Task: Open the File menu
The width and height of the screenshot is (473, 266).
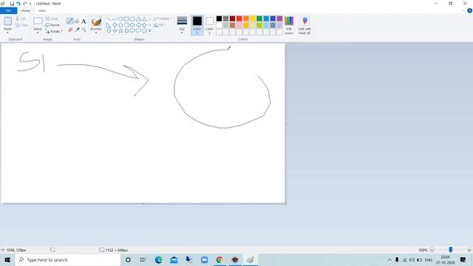Action: 8,10
